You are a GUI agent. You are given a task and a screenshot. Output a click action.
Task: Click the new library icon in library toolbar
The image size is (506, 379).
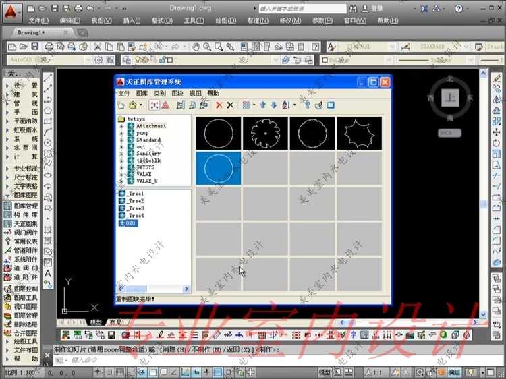pyautogui.click(x=121, y=105)
